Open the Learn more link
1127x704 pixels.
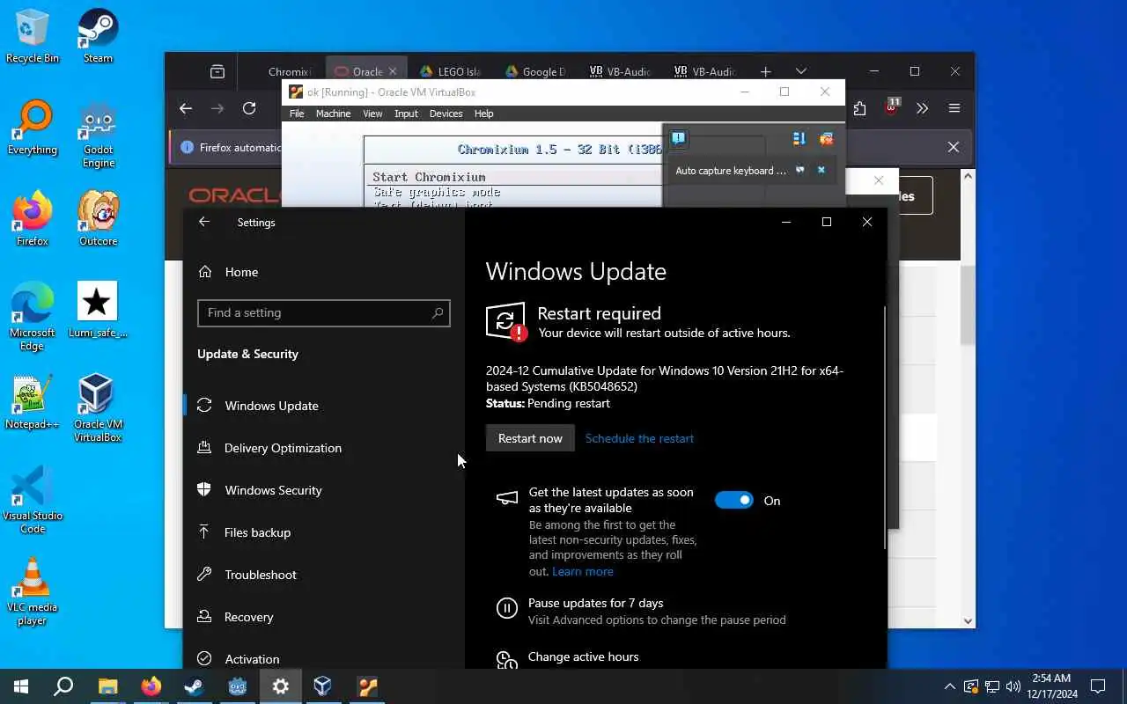[x=582, y=571]
